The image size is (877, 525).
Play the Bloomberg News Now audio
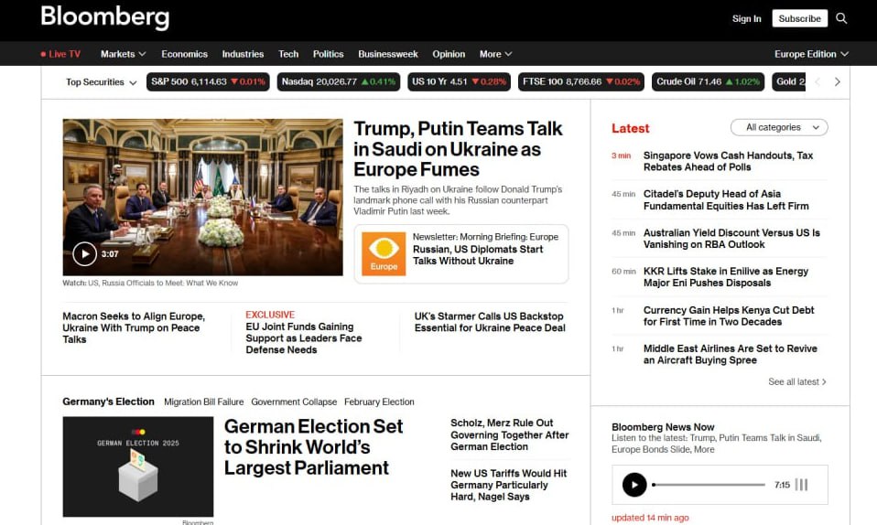634,485
